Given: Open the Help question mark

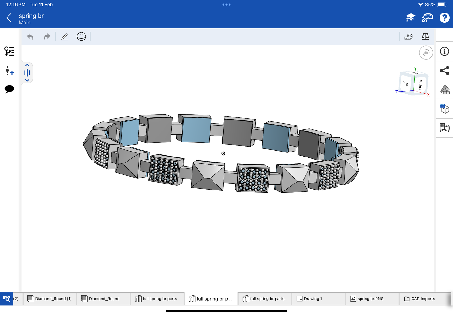Looking at the screenshot, I should pos(444,18).
